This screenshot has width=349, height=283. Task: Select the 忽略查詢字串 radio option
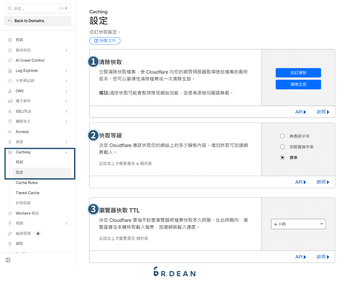(x=282, y=147)
